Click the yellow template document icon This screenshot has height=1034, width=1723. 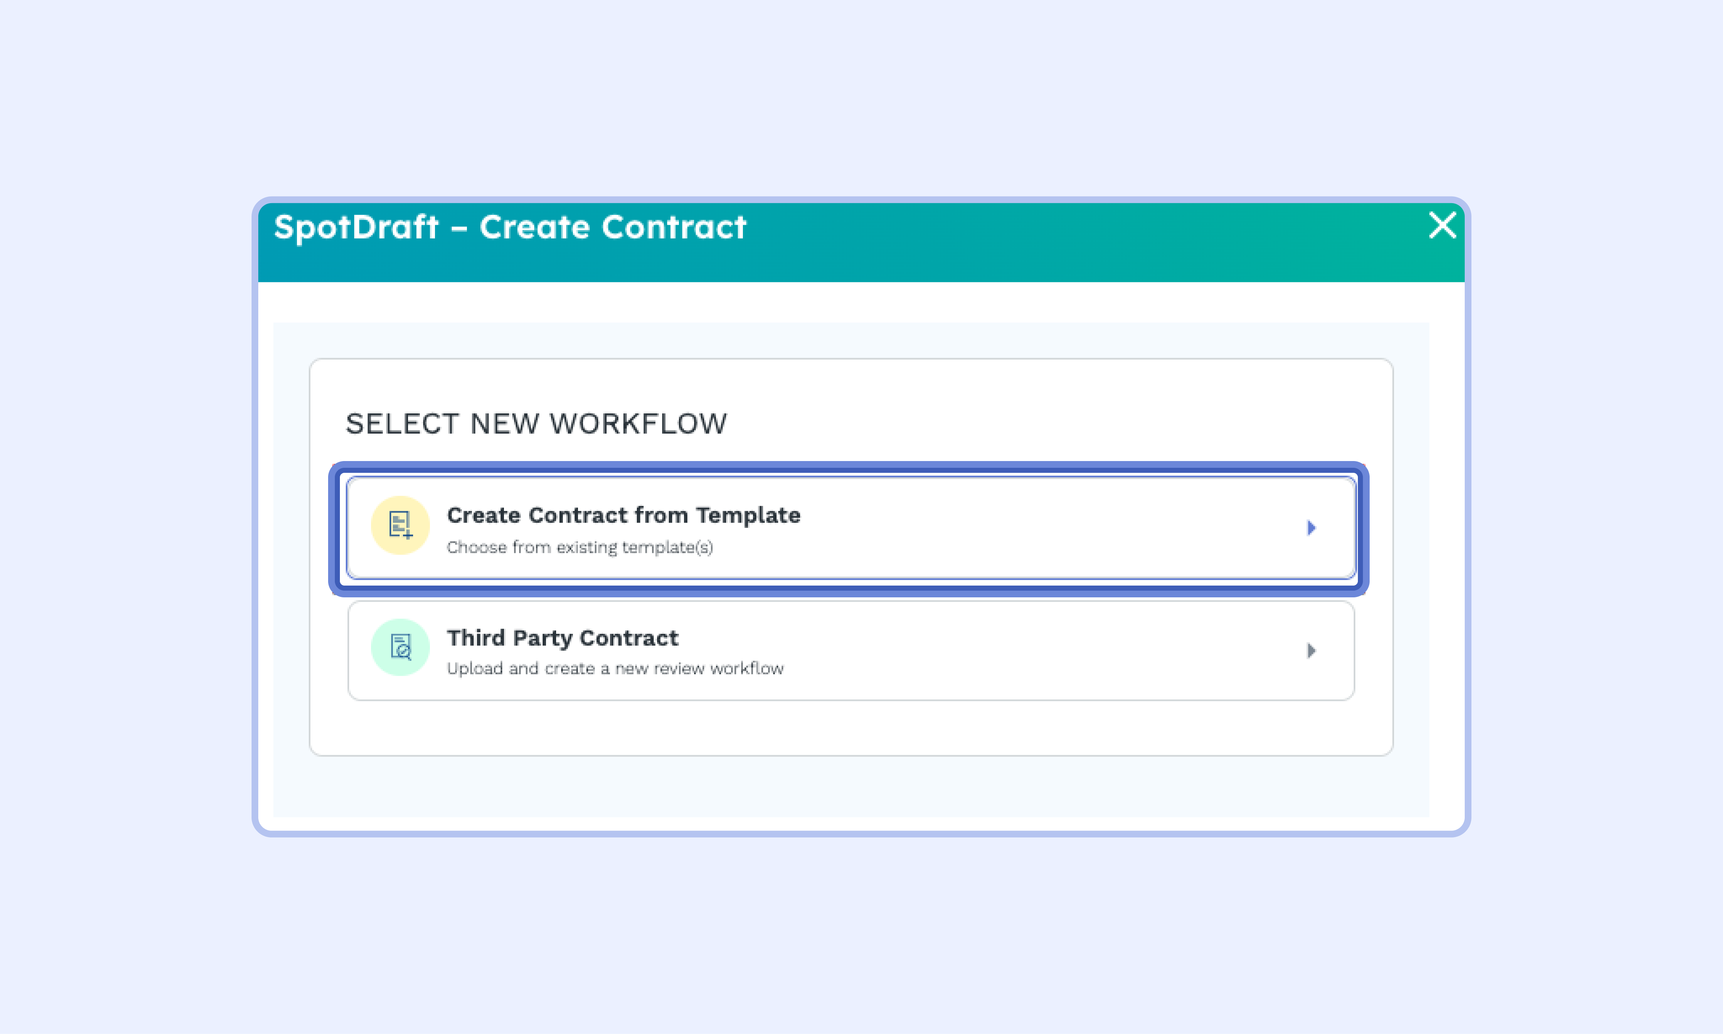click(400, 525)
